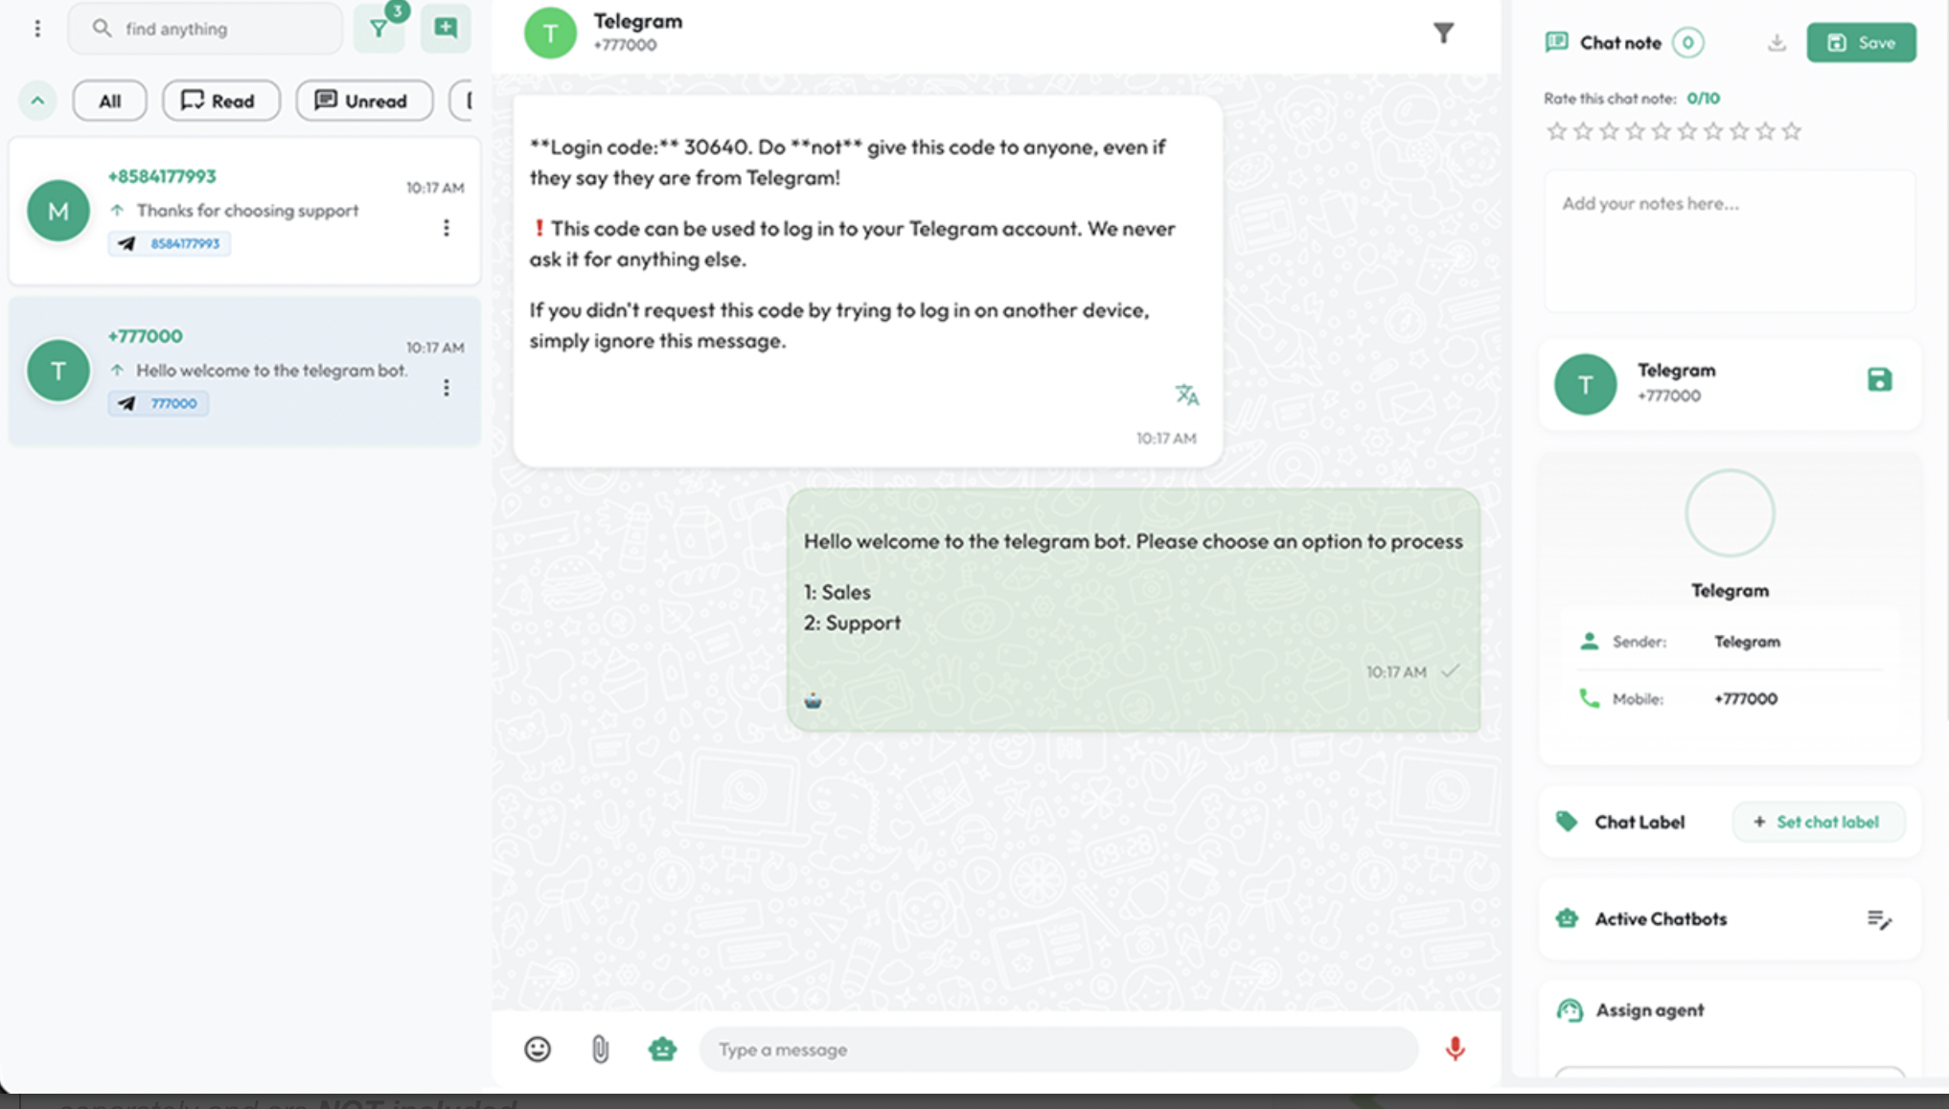Click the find anything search field
The height and width of the screenshot is (1109, 1949).
[x=205, y=29]
